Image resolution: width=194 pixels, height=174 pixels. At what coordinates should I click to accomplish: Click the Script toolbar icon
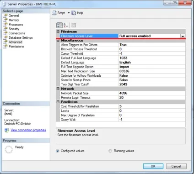tap(54, 13)
